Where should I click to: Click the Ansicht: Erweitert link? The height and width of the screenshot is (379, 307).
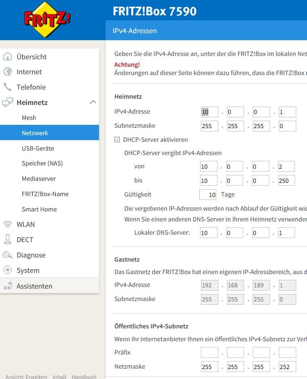(x=26, y=377)
